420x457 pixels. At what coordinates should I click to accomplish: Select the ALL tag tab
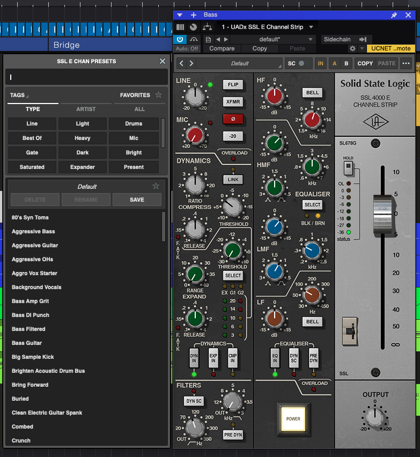139,109
